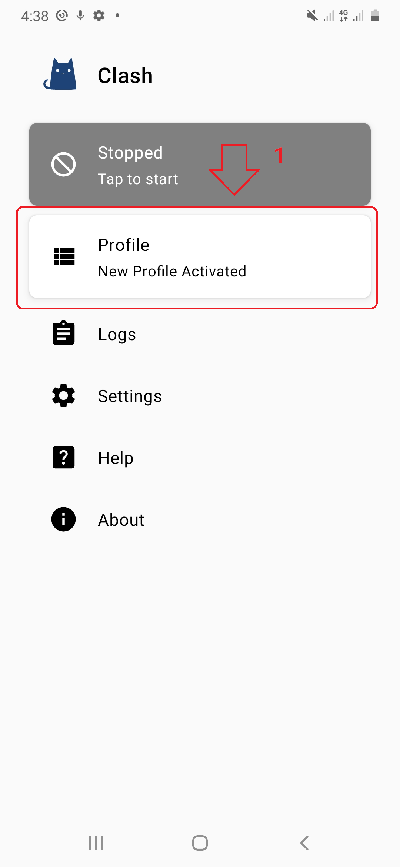Tap the settings gear in status bar

pos(99,16)
